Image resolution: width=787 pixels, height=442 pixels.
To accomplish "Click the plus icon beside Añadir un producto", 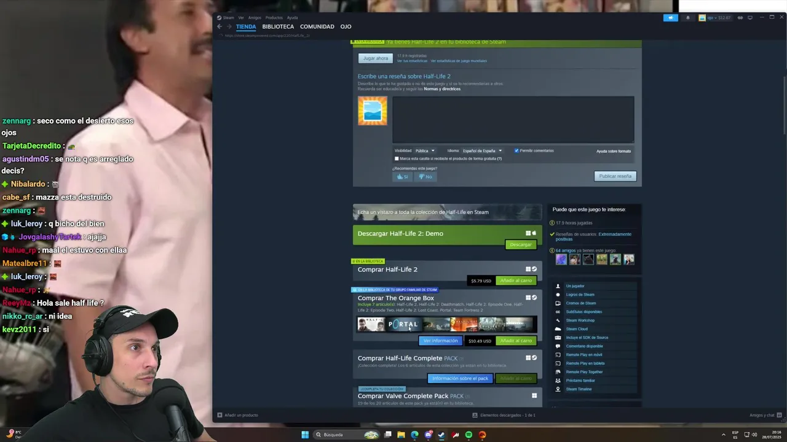I will point(219,416).
